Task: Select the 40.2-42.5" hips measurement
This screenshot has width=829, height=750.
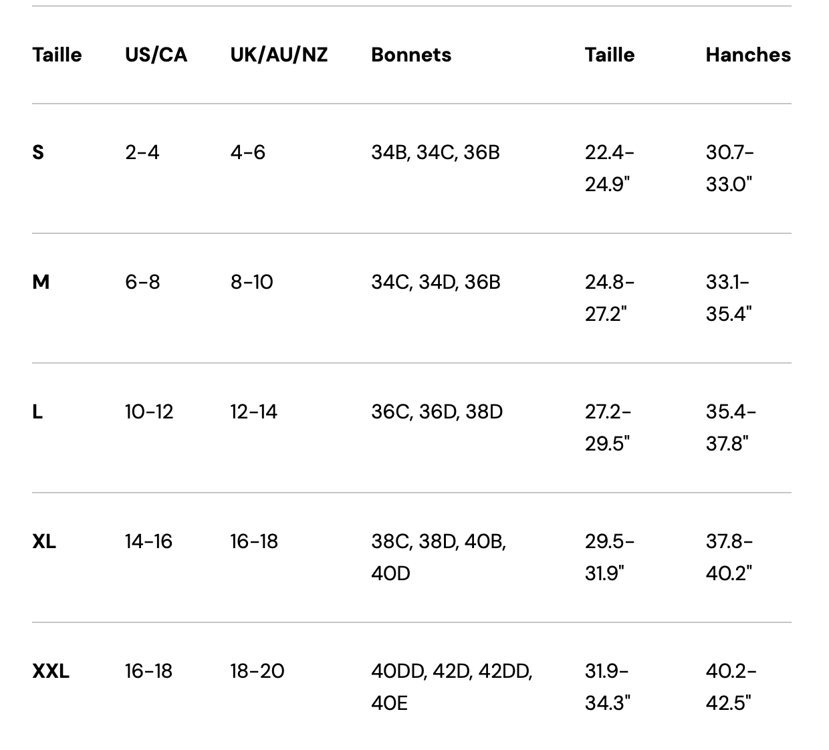Action: point(731,686)
